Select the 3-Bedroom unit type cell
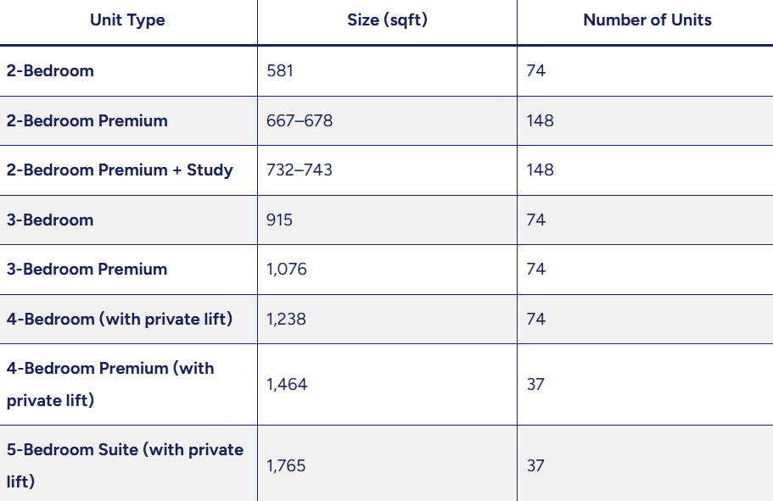Screen dimensions: 773x501 pyautogui.click(x=50, y=220)
